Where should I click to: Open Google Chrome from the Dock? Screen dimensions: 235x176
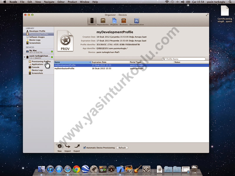[x=76, y=169]
